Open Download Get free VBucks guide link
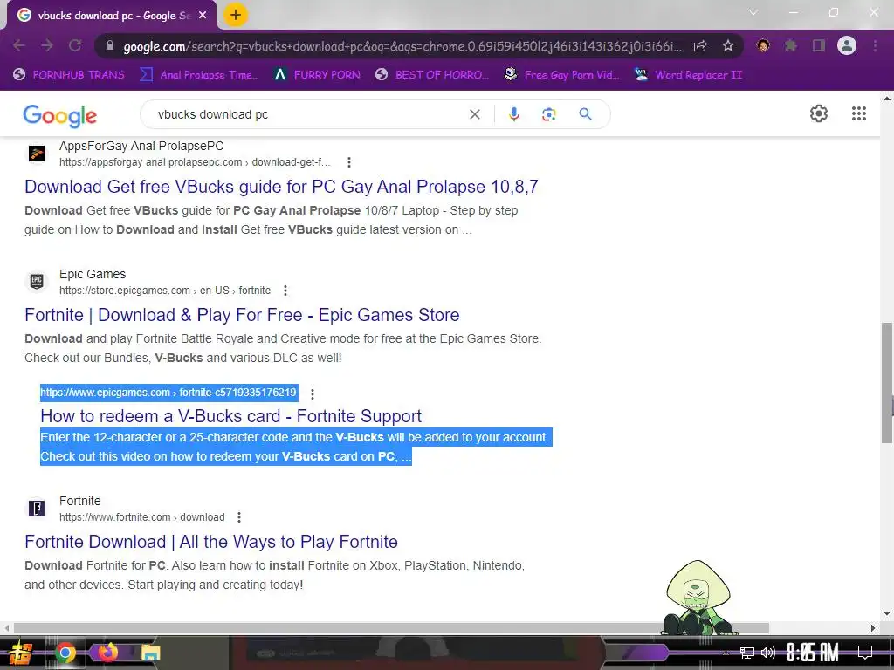Image resolution: width=894 pixels, height=670 pixels. (x=281, y=187)
